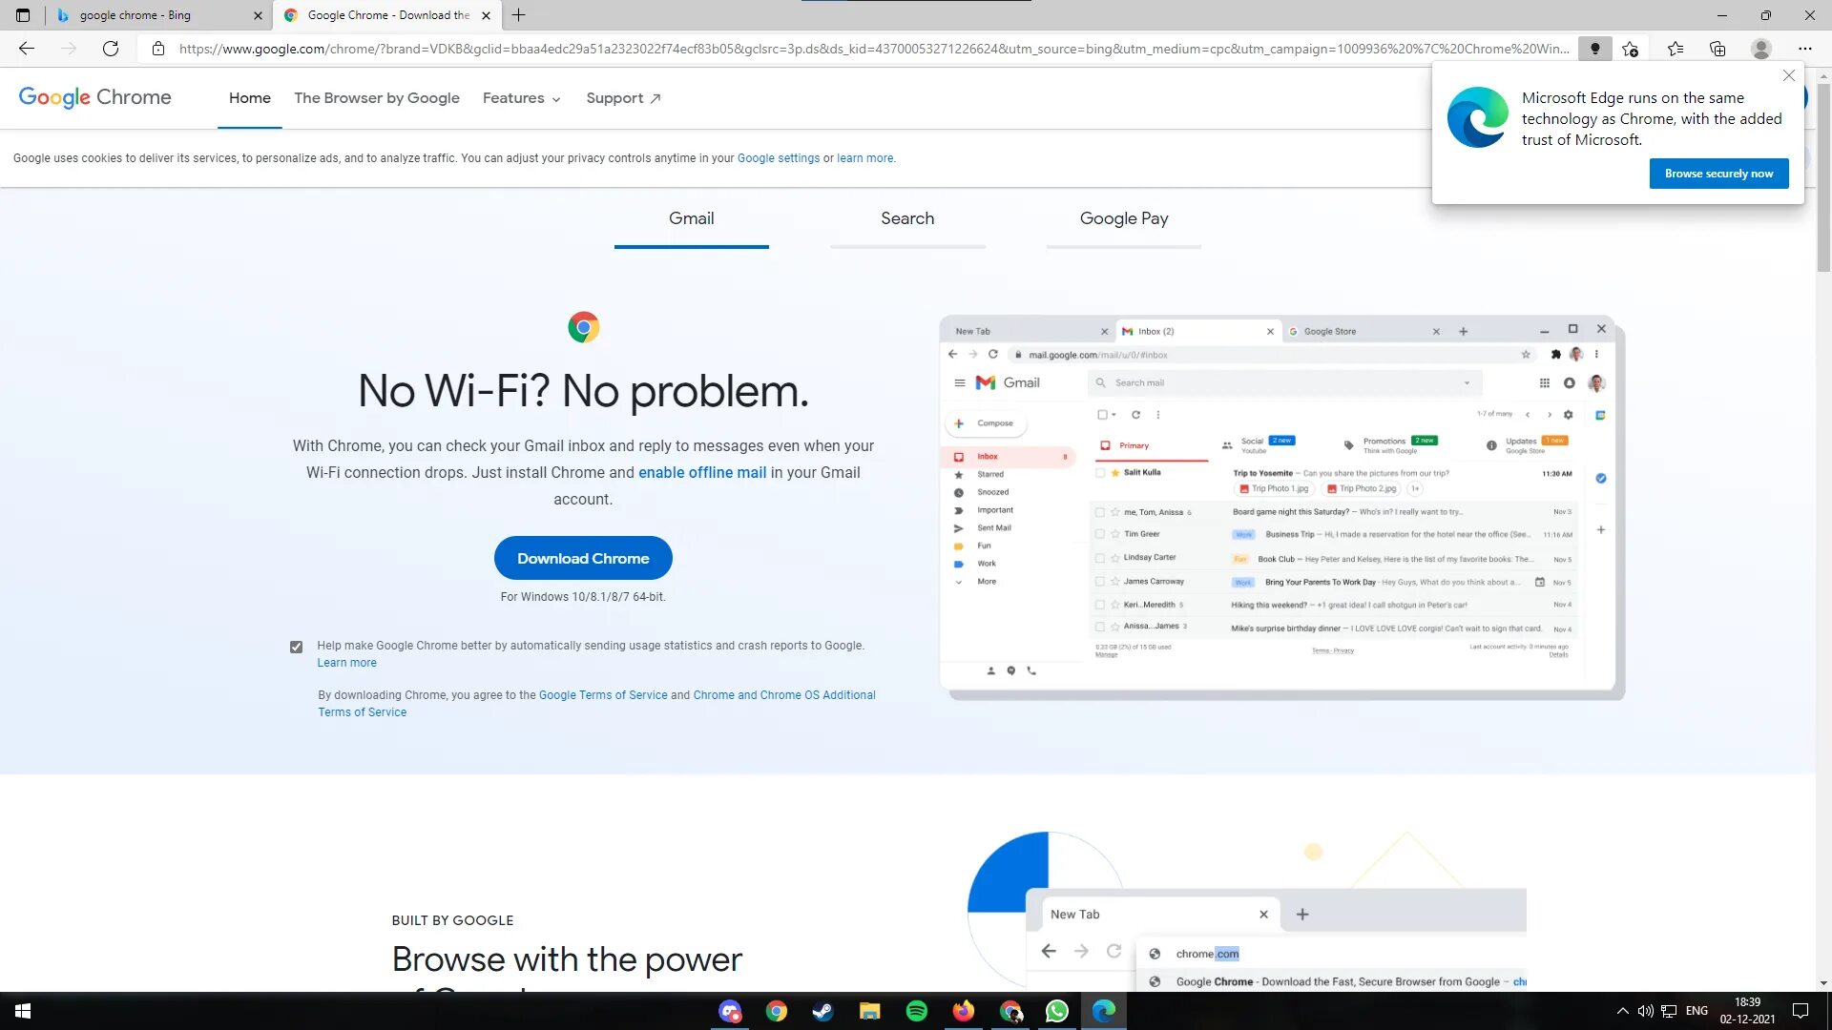Switch to the Google Pay tab
Viewport: 1832px width, 1030px height.
[x=1123, y=218]
